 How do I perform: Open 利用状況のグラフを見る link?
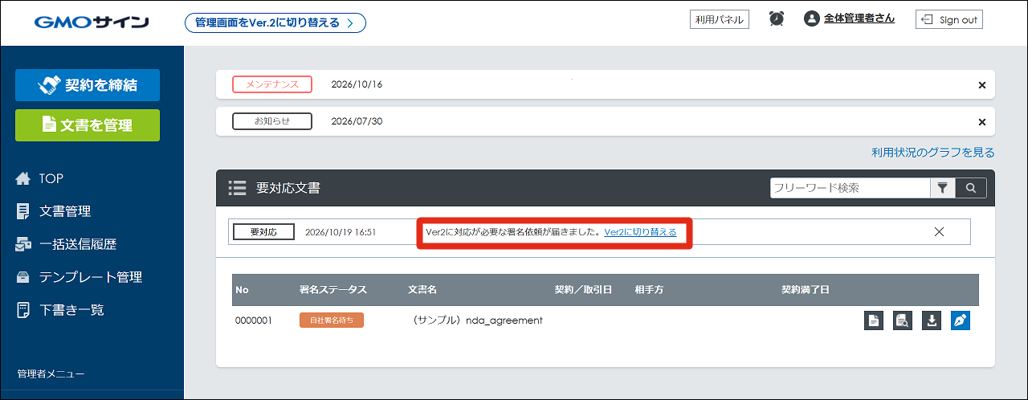click(933, 152)
